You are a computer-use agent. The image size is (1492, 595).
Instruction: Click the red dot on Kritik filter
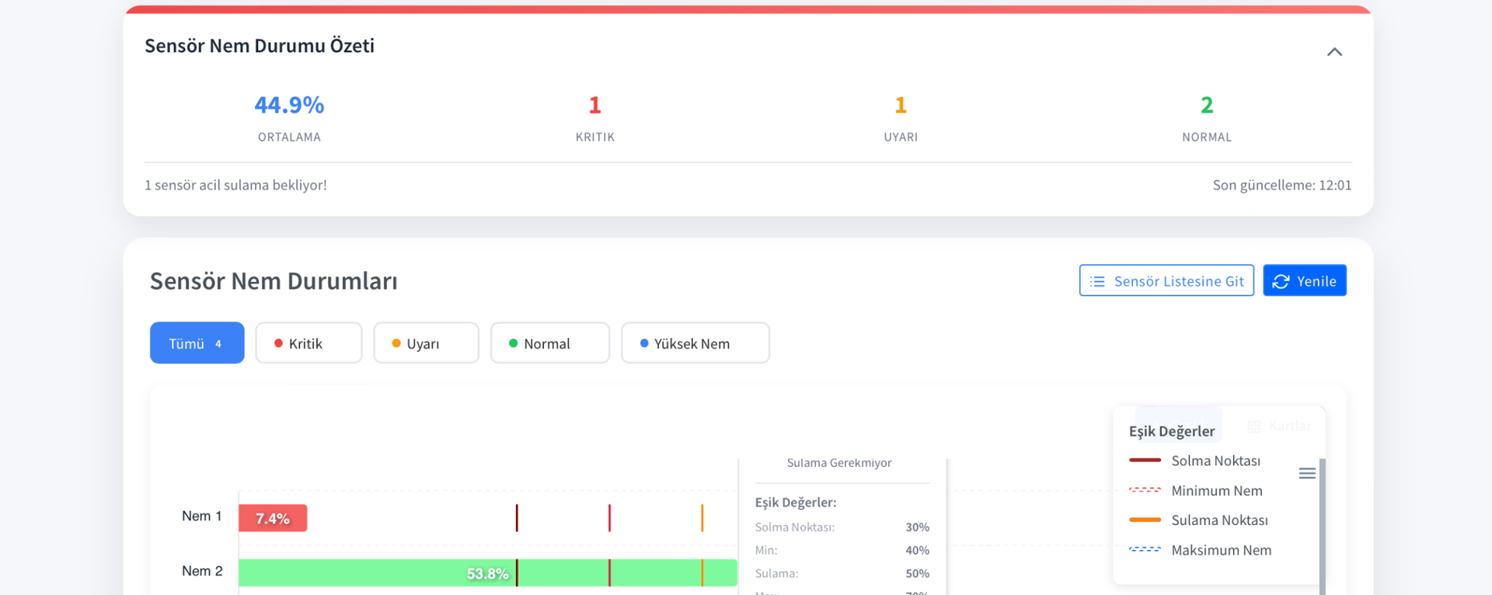pos(278,343)
